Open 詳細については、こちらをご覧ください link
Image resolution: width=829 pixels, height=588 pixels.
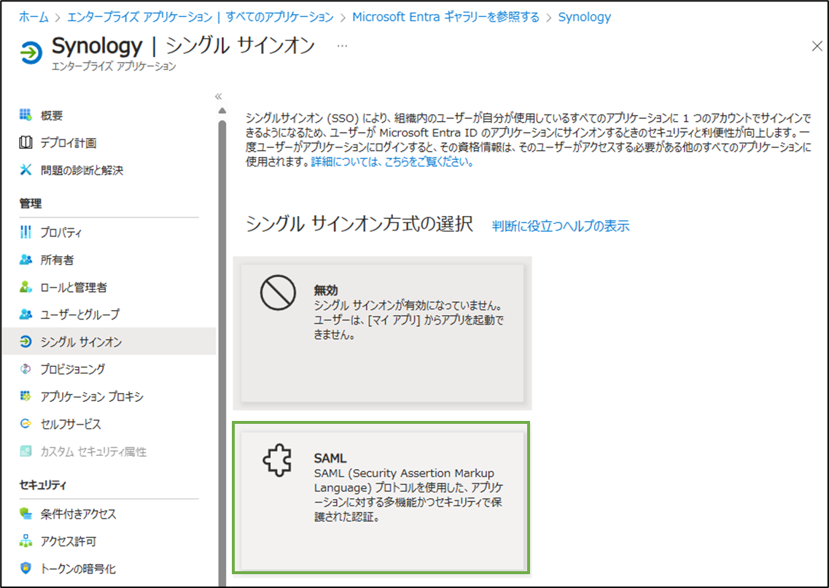[392, 162]
